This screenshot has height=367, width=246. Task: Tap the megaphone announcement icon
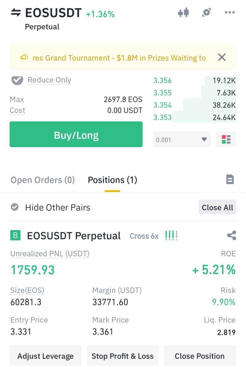(24, 58)
